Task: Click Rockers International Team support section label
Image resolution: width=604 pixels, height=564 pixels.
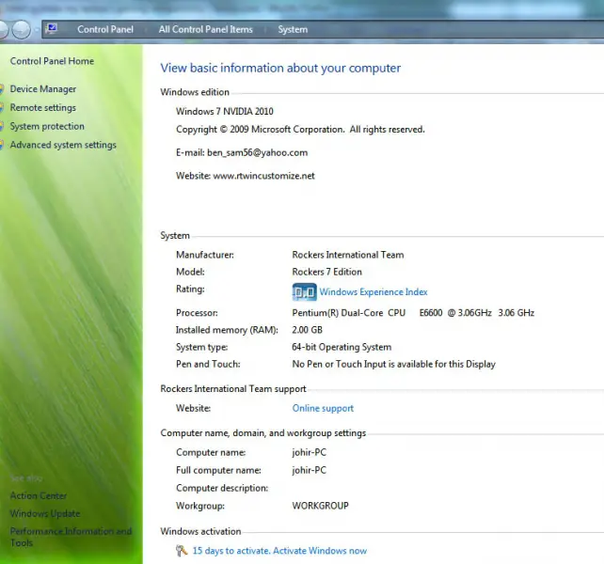Action: point(233,389)
